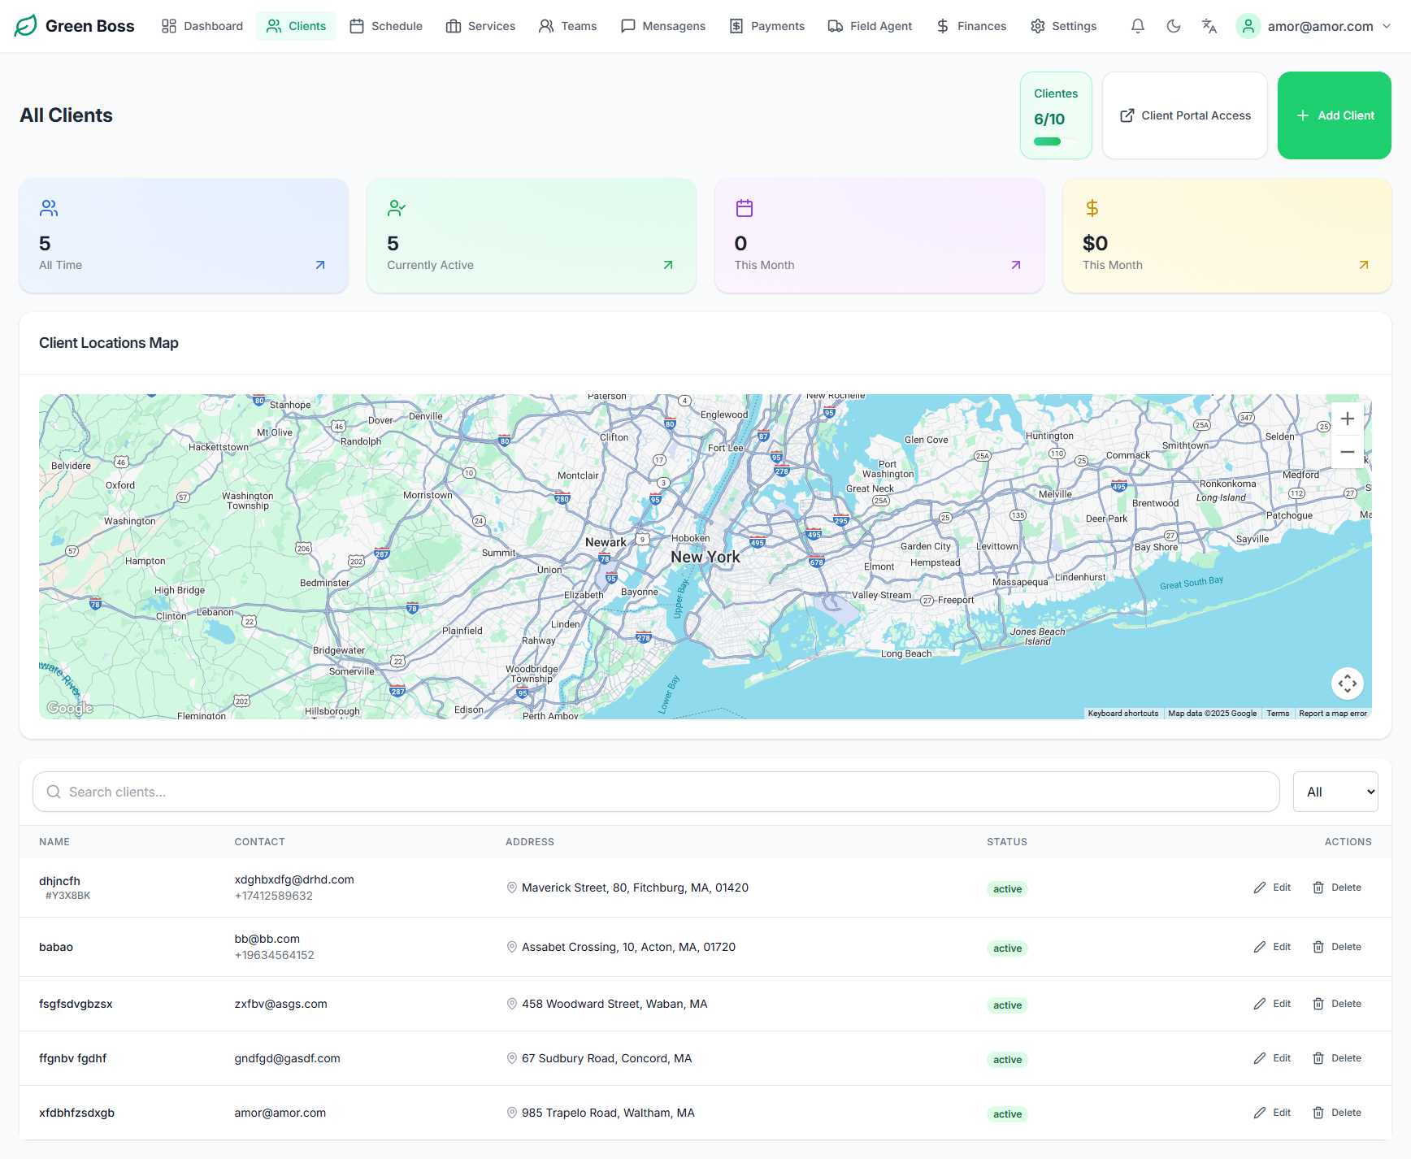Open the Settings page
1411x1159 pixels.
(1063, 26)
